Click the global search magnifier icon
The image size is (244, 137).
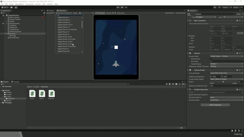[219, 7]
